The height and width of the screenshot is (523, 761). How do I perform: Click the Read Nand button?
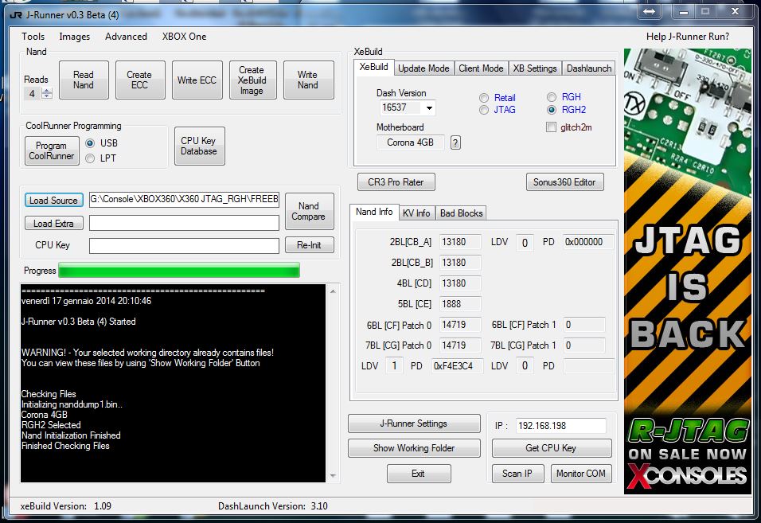(84, 80)
